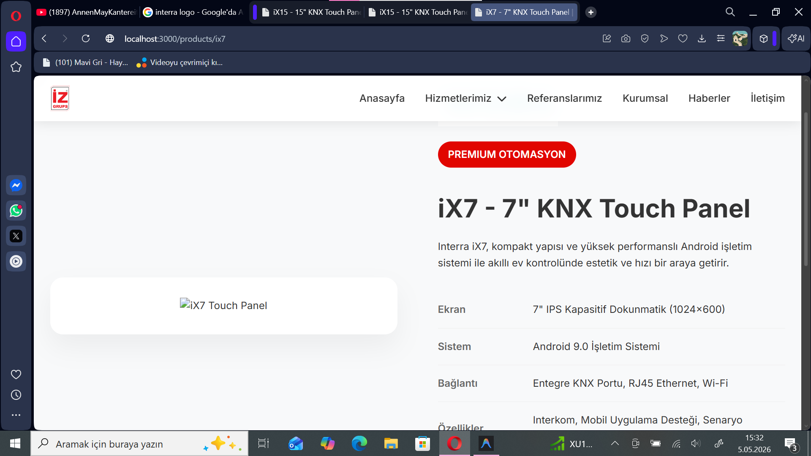Viewport: 811px width, 456px height.
Task: Open the Windows Start menu
Action: pos(15,443)
